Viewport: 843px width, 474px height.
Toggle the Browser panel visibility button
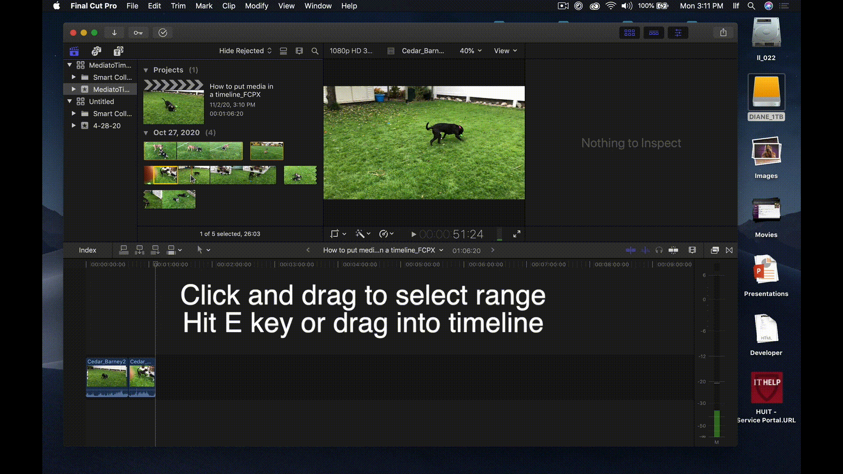click(x=630, y=32)
